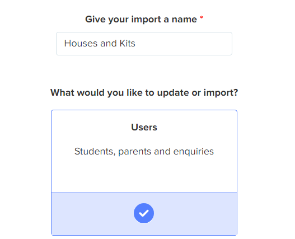Screen dimensions: 295x239
Task: Click the word 'Students' in the Users card
Action: [x=95, y=152]
